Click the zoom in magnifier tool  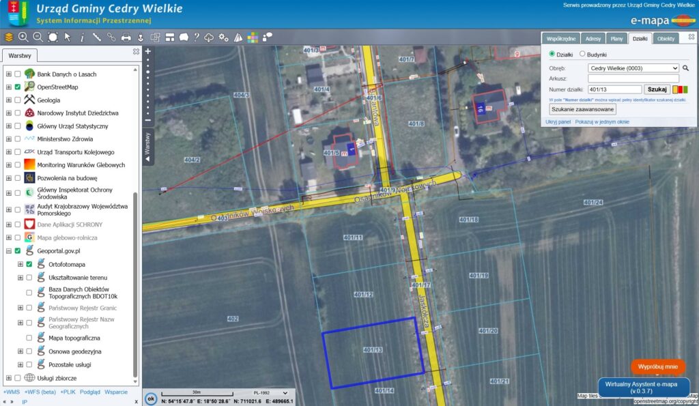coord(23,37)
